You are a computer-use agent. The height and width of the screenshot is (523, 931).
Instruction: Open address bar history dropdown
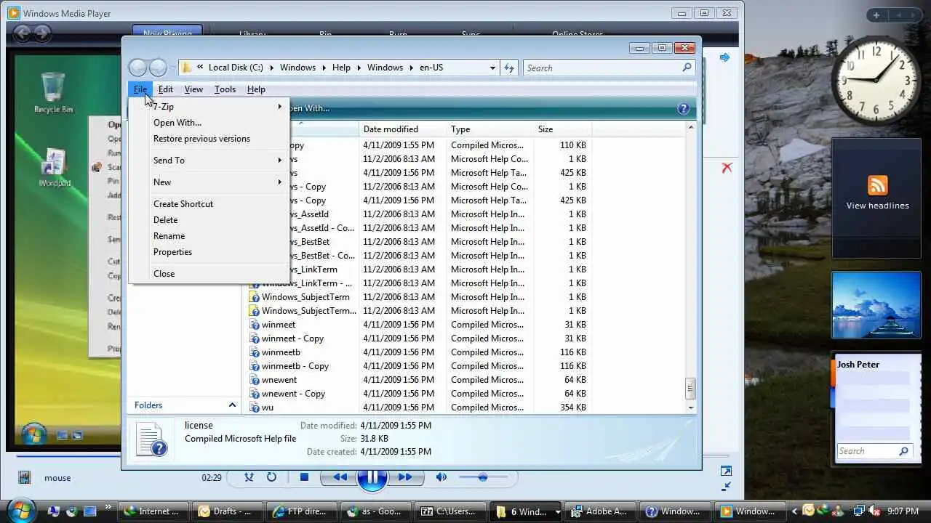(492, 68)
